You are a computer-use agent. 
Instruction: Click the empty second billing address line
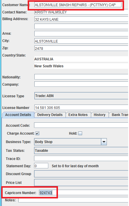pyautogui.click(x=81, y=27)
